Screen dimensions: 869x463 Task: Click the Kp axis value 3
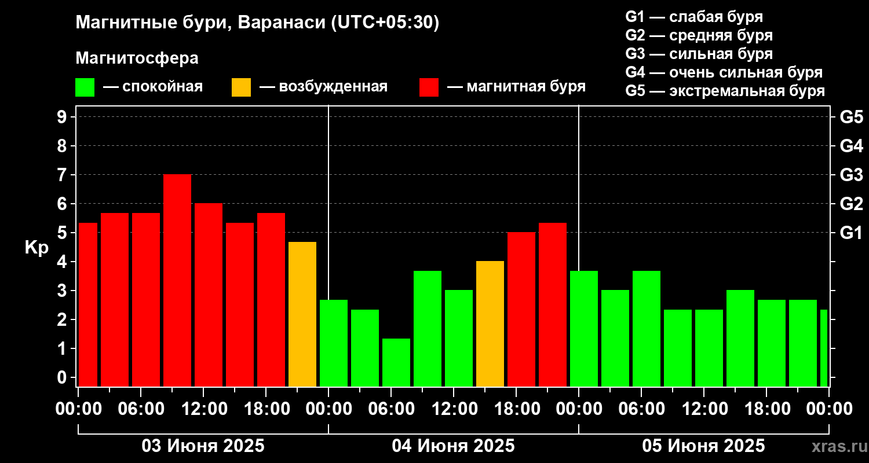[63, 291]
